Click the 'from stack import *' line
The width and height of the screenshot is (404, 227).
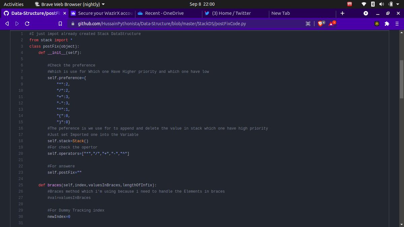click(x=51, y=40)
